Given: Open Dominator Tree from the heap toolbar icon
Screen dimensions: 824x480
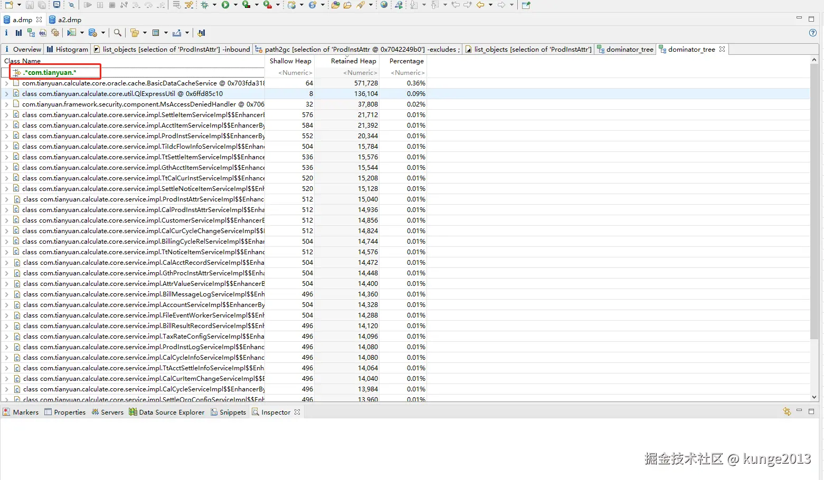Looking at the screenshot, I should [x=31, y=33].
